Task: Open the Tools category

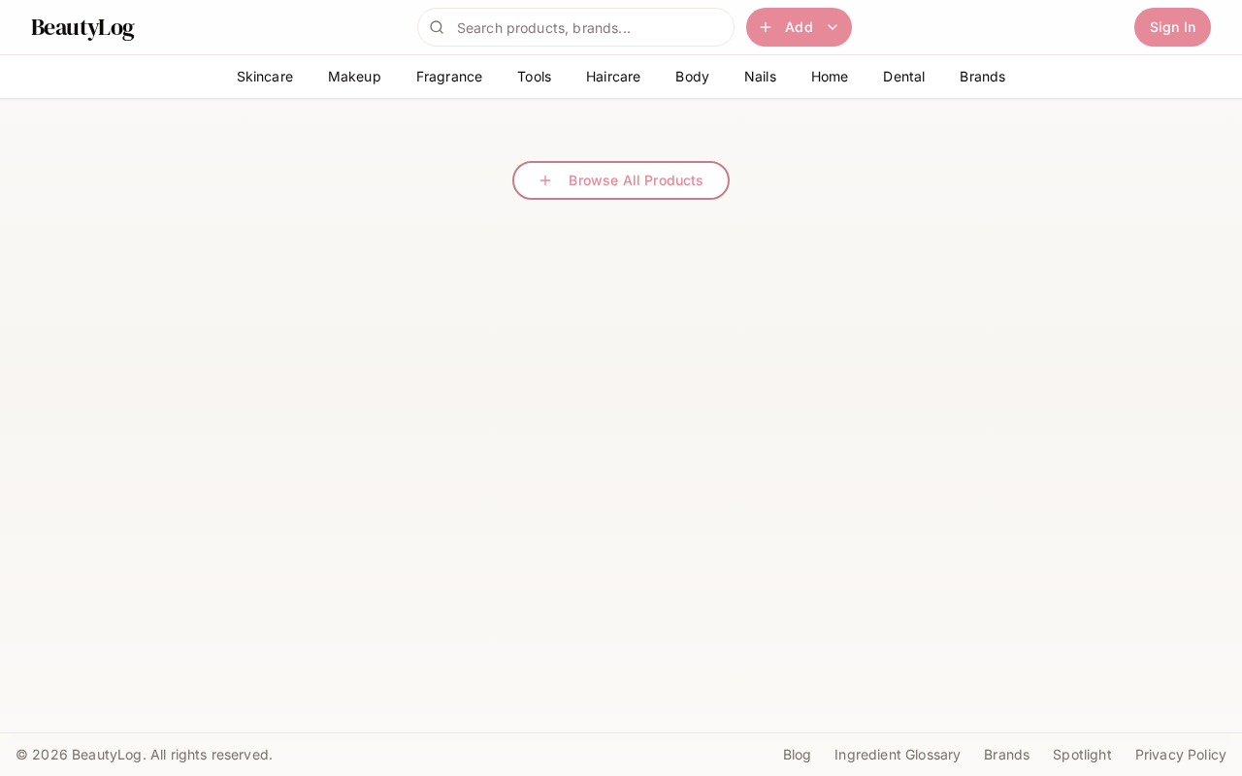Action: [534, 77]
